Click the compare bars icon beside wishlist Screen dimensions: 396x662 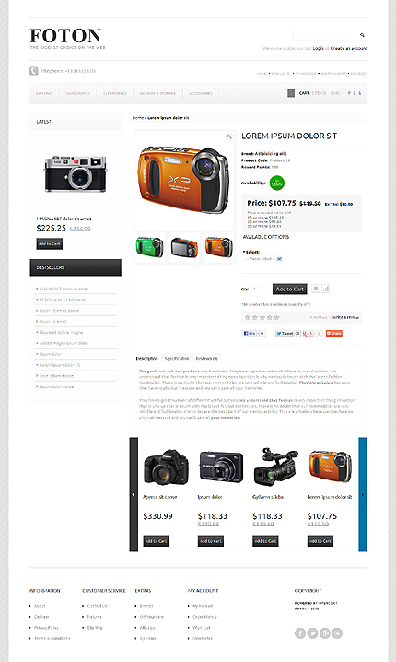pyautogui.click(x=326, y=289)
